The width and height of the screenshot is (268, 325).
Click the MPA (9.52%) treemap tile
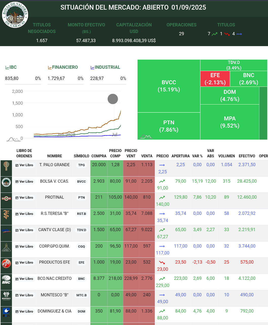230,122
